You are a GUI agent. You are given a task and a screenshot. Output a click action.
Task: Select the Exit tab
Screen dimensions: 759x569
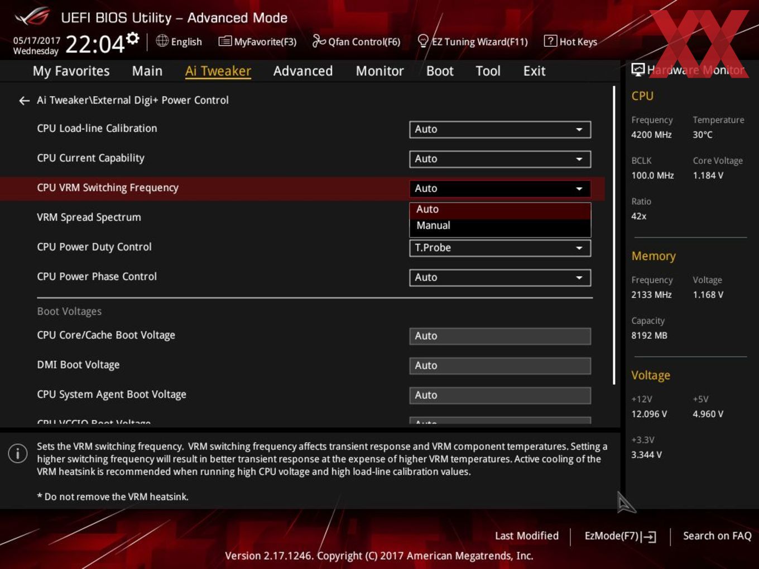point(534,71)
